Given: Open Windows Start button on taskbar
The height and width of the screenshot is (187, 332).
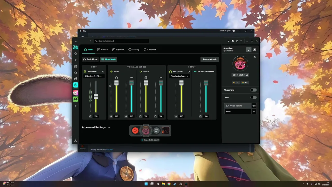Looking at the screenshot, I should click(x=146, y=184).
